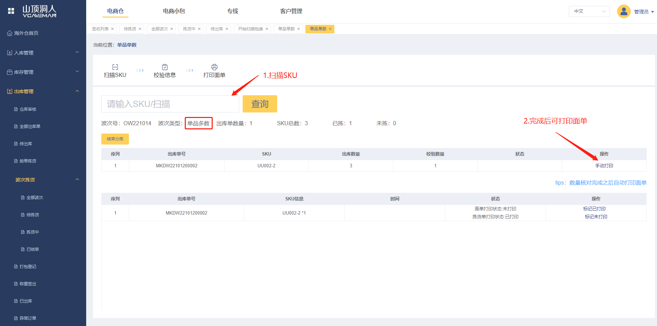
Task: Close the 开始扫描包装 tab
Action: (x=267, y=29)
